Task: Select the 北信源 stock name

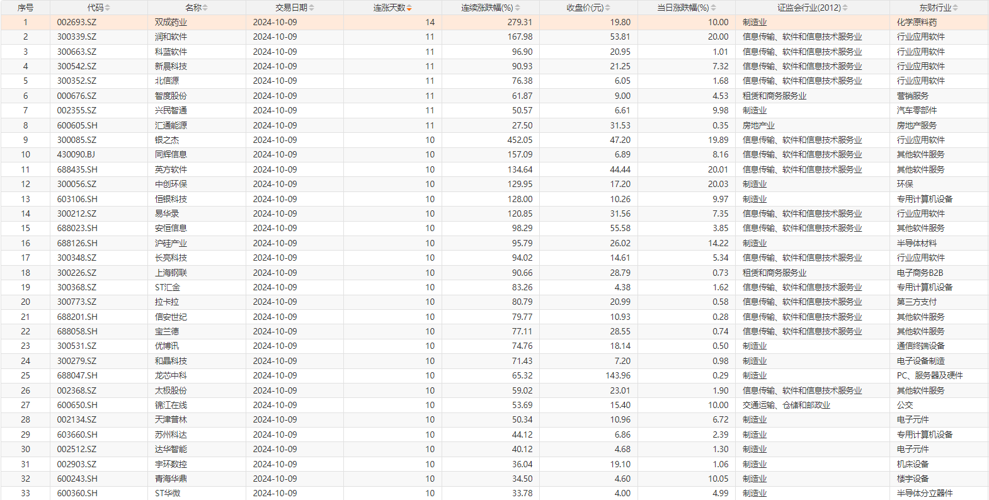Action: click(x=167, y=81)
